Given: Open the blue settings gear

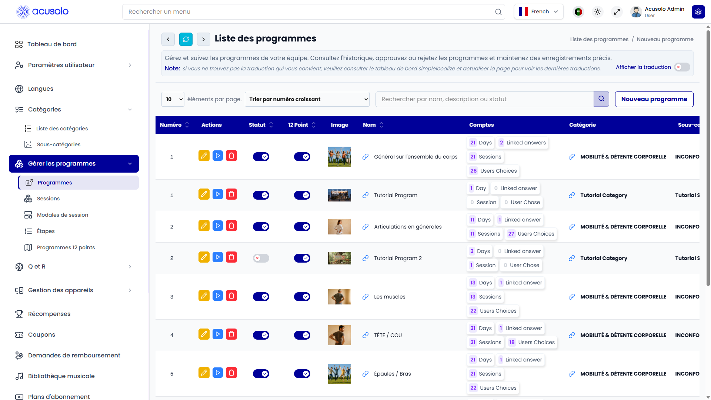Looking at the screenshot, I should click(698, 12).
